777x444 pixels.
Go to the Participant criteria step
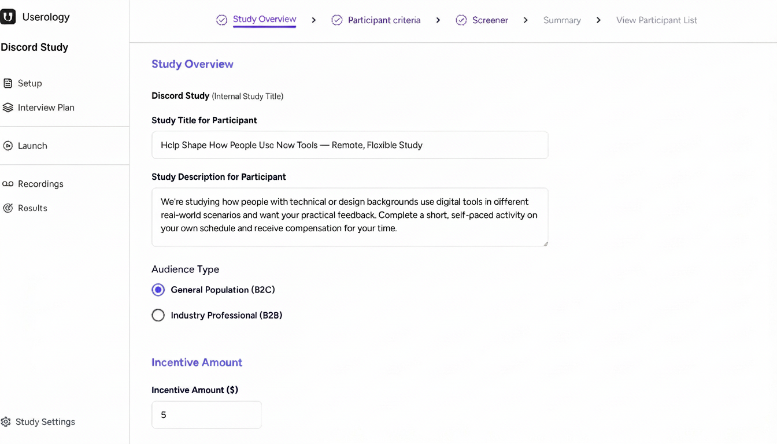[384, 20]
